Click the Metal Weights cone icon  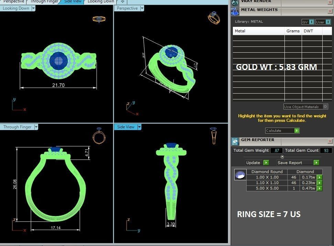235,11
